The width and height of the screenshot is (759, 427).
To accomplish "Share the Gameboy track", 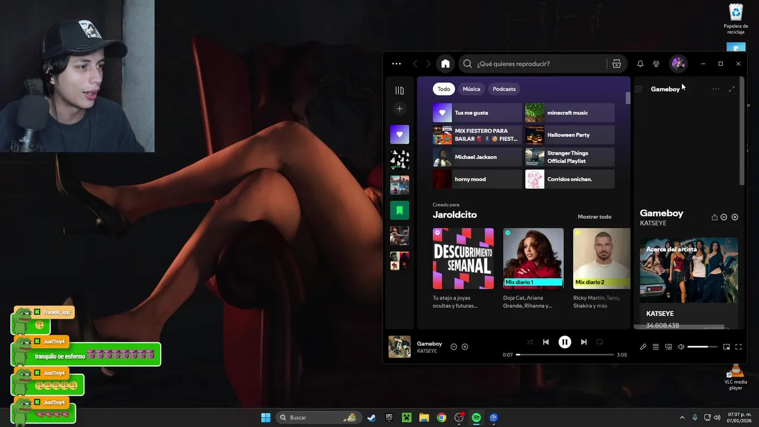I will (715, 217).
